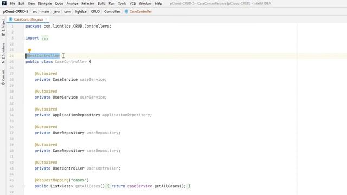
Task: Click the package declaration line
Action: pyautogui.click(x=68, y=26)
